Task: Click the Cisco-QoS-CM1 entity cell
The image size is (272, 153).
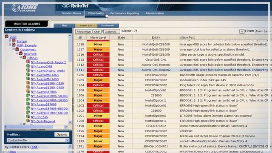Action: (x=156, y=59)
